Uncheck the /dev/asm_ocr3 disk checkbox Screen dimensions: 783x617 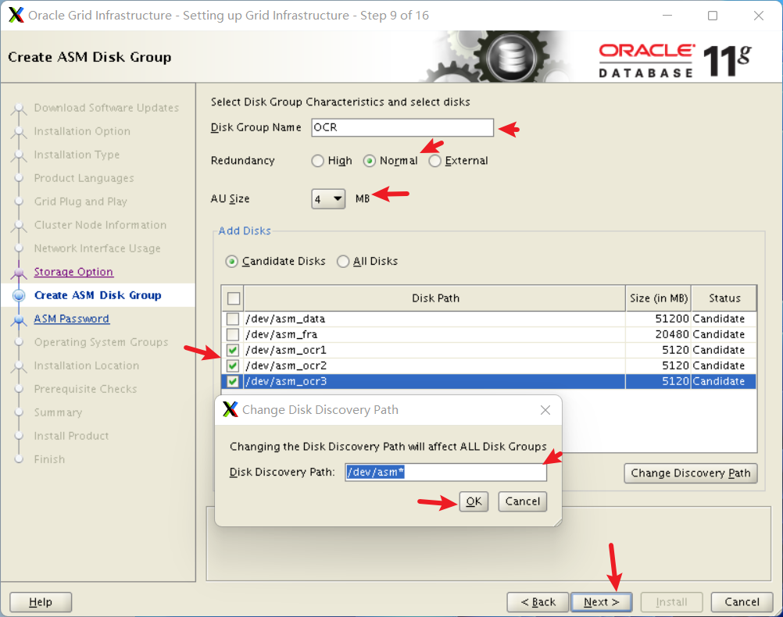pos(233,381)
